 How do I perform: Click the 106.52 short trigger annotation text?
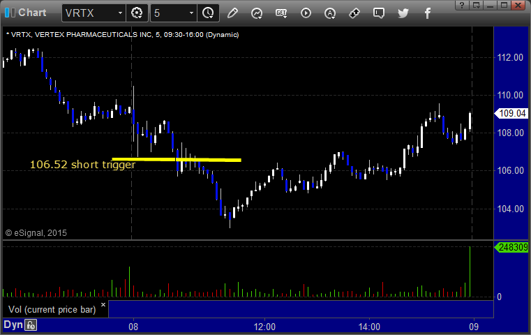[x=82, y=165]
